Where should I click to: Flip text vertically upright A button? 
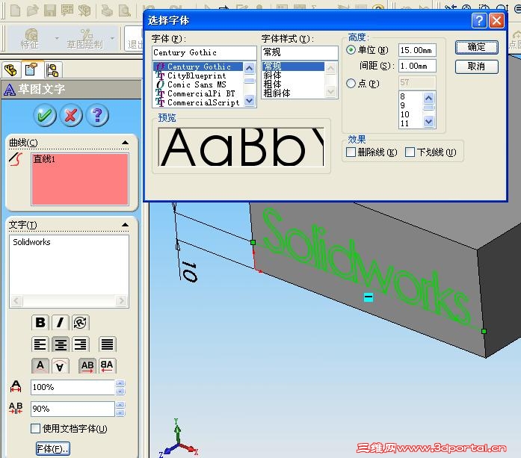click(x=40, y=365)
